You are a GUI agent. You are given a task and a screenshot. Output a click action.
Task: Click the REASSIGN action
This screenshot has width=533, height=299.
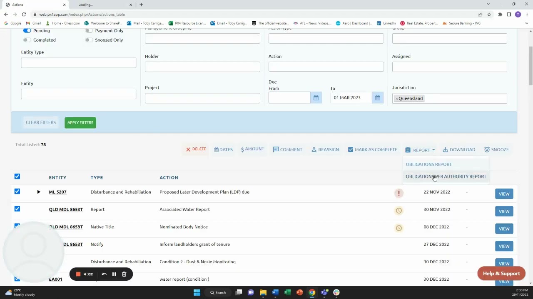click(325, 149)
